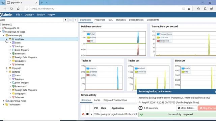Expand the dbpayroll database node

[7, 68]
